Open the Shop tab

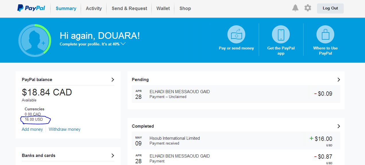coord(185,8)
